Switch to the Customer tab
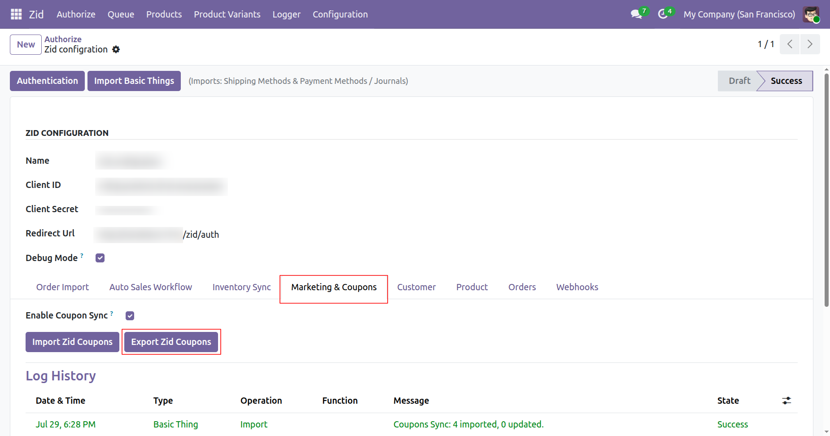Image resolution: width=830 pixels, height=436 pixels. 416,287
